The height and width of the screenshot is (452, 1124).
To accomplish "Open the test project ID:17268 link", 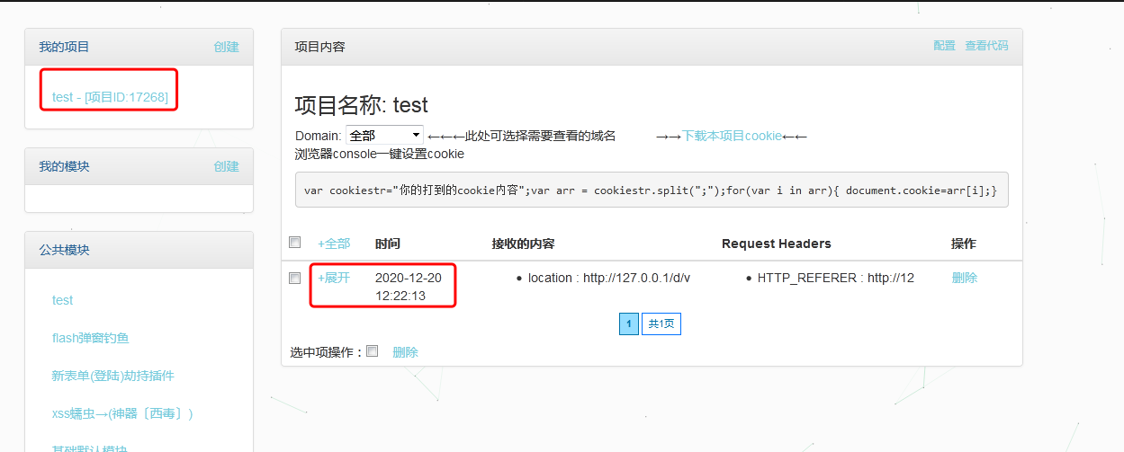I will click(x=110, y=97).
